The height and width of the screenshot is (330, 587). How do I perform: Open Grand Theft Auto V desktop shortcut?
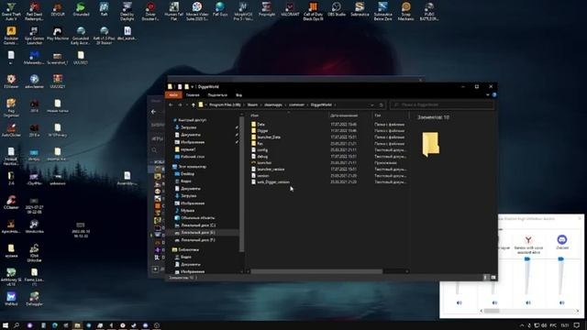(11, 11)
